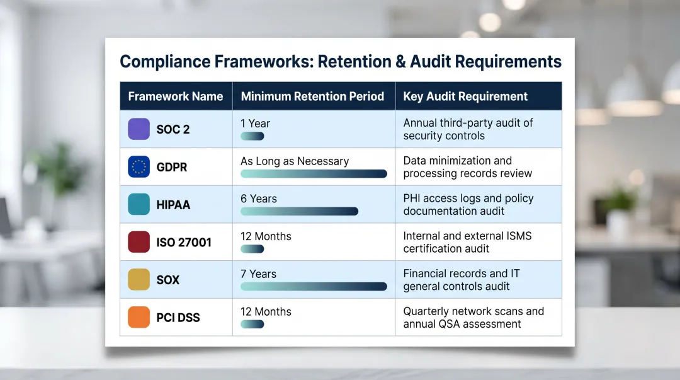Click the HIPAA 6 Years retention bar
This screenshot has width=680, height=380.
click(299, 212)
